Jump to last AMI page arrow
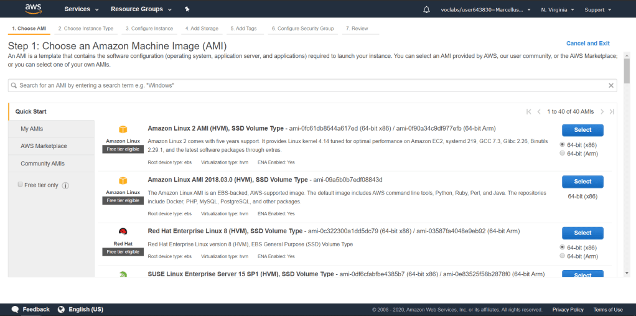The image size is (636, 316). 612,112
